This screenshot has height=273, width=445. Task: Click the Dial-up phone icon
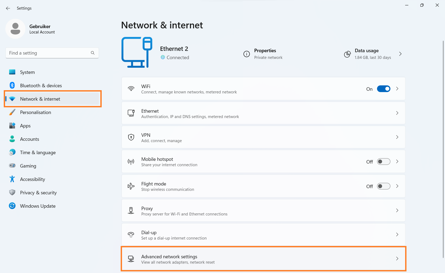131,235
